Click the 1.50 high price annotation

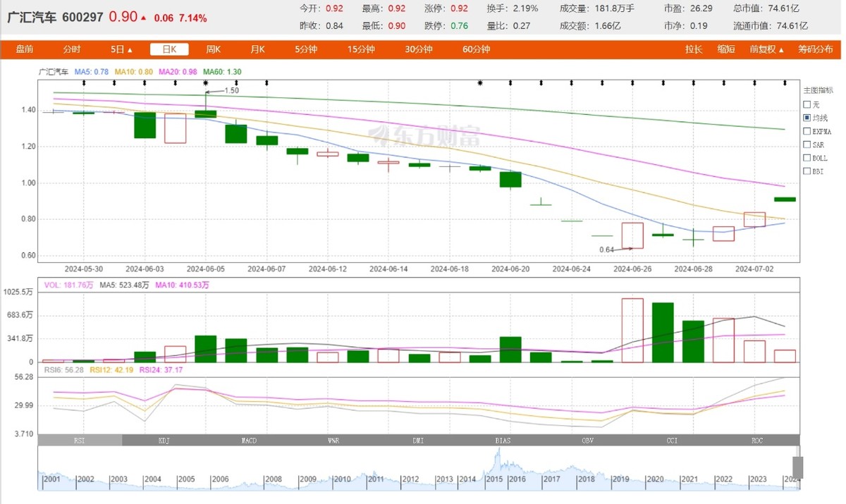231,90
